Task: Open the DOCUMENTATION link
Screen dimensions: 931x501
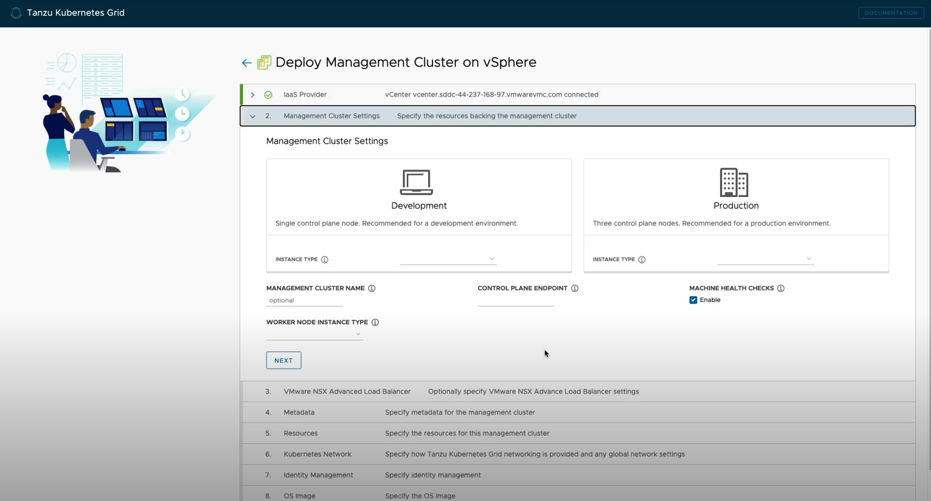Action: click(x=891, y=13)
